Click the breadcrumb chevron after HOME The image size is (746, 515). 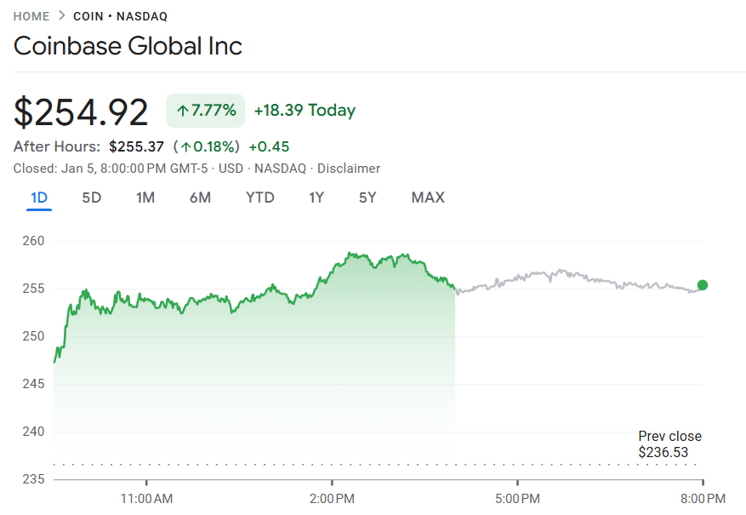(x=61, y=16)
